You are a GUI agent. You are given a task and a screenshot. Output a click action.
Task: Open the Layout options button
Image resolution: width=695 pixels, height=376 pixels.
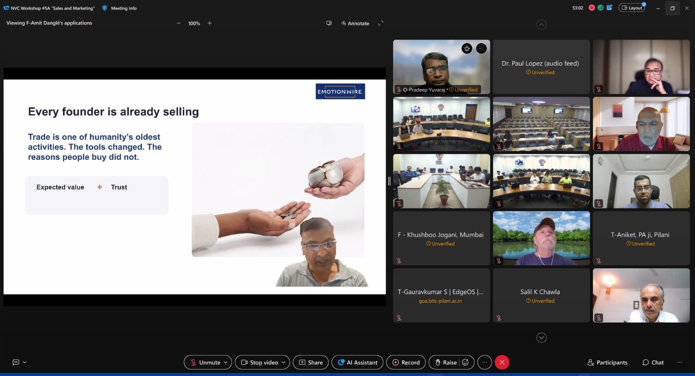coord(632,8)
